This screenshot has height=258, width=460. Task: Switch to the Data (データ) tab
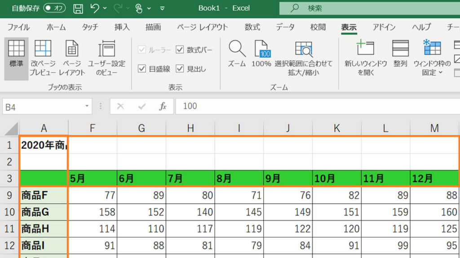pyautogui.click(x=285, y=27)
